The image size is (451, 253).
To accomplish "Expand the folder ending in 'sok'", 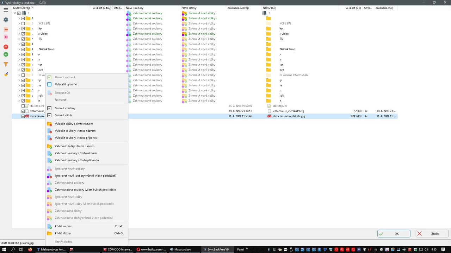I will tap(19, 96).
